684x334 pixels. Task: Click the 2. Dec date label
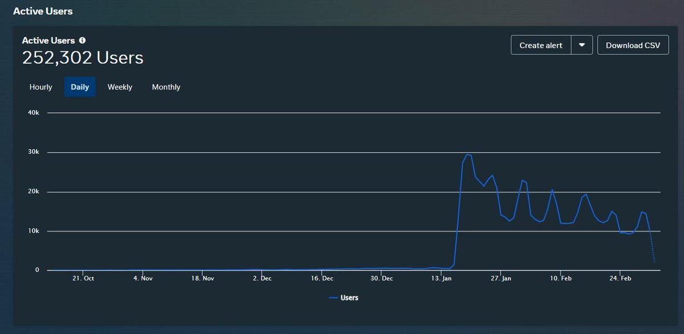[x=262, y=279]
